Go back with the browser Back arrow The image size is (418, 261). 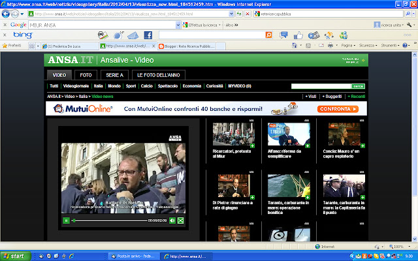click(x=6, y=14)
